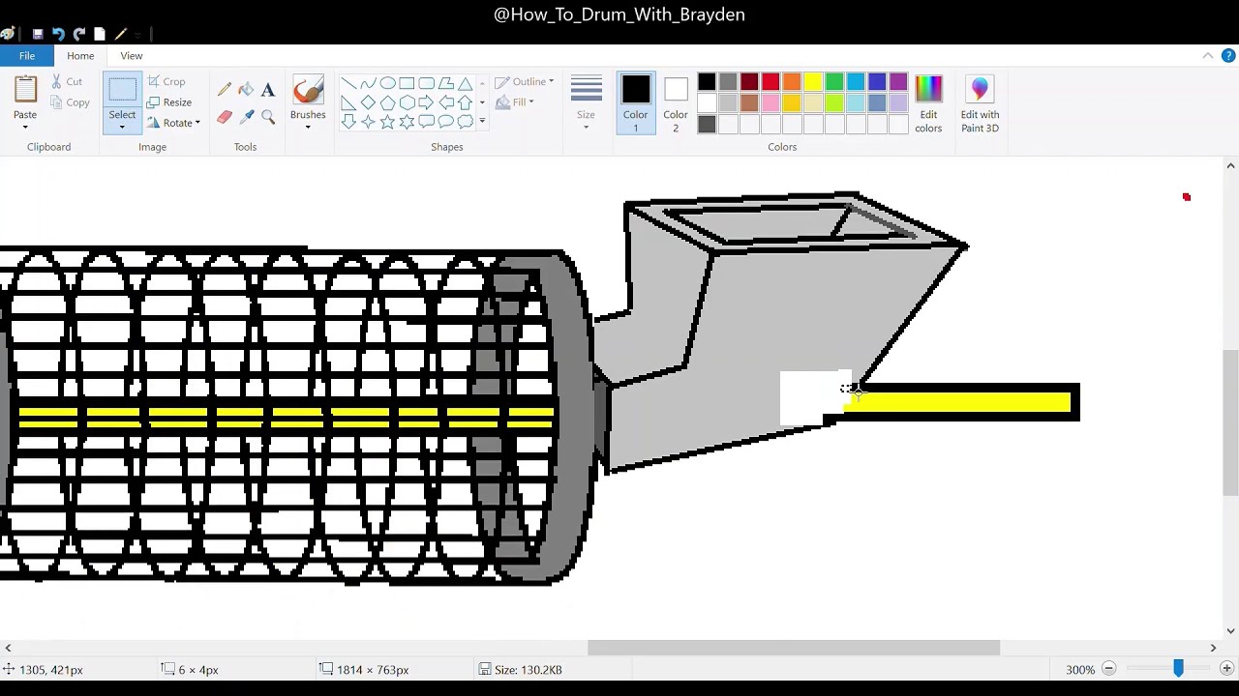Select the Eraser tool
The width and height of the screenshot is (1239, 696).
point(225,117)
